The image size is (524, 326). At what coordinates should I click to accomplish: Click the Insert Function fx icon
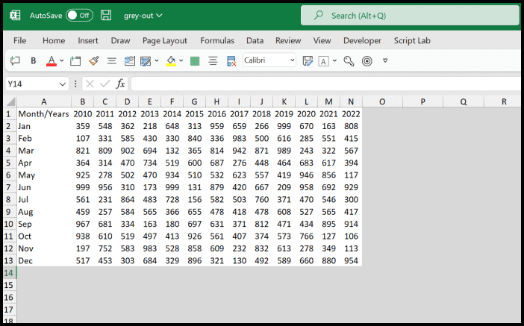point(120,84)
